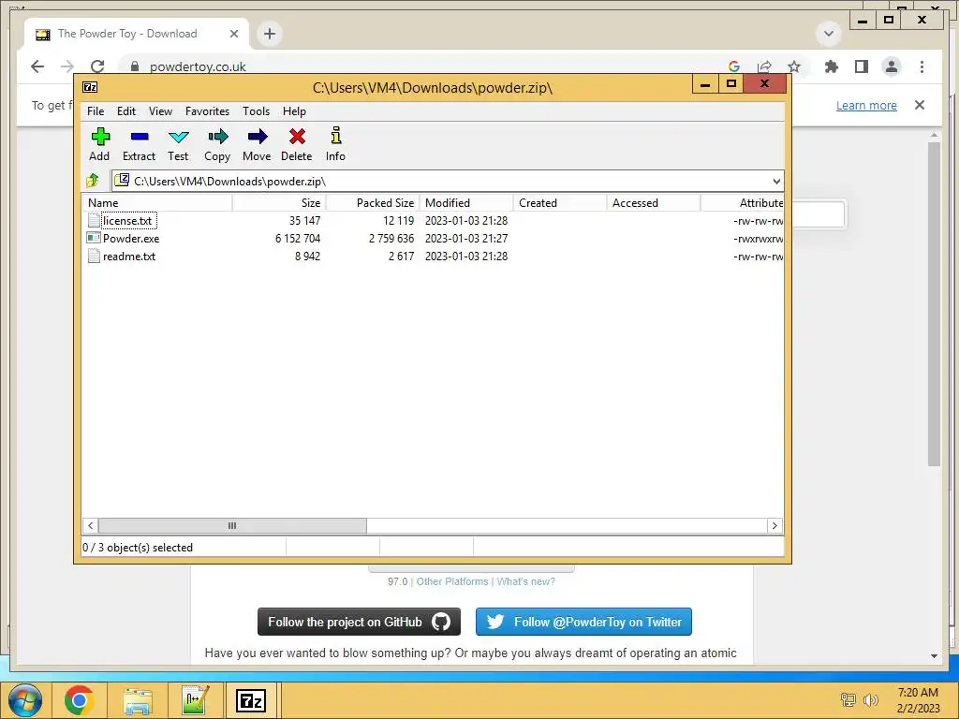Click packed size value 12 119
This screenshot has height=719, width=959.
(x=398, y=221)
